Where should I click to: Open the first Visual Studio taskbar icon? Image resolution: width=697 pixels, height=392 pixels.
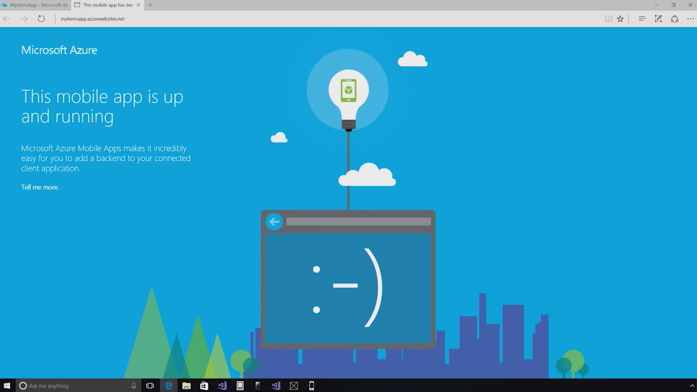[x=222, y=385]
